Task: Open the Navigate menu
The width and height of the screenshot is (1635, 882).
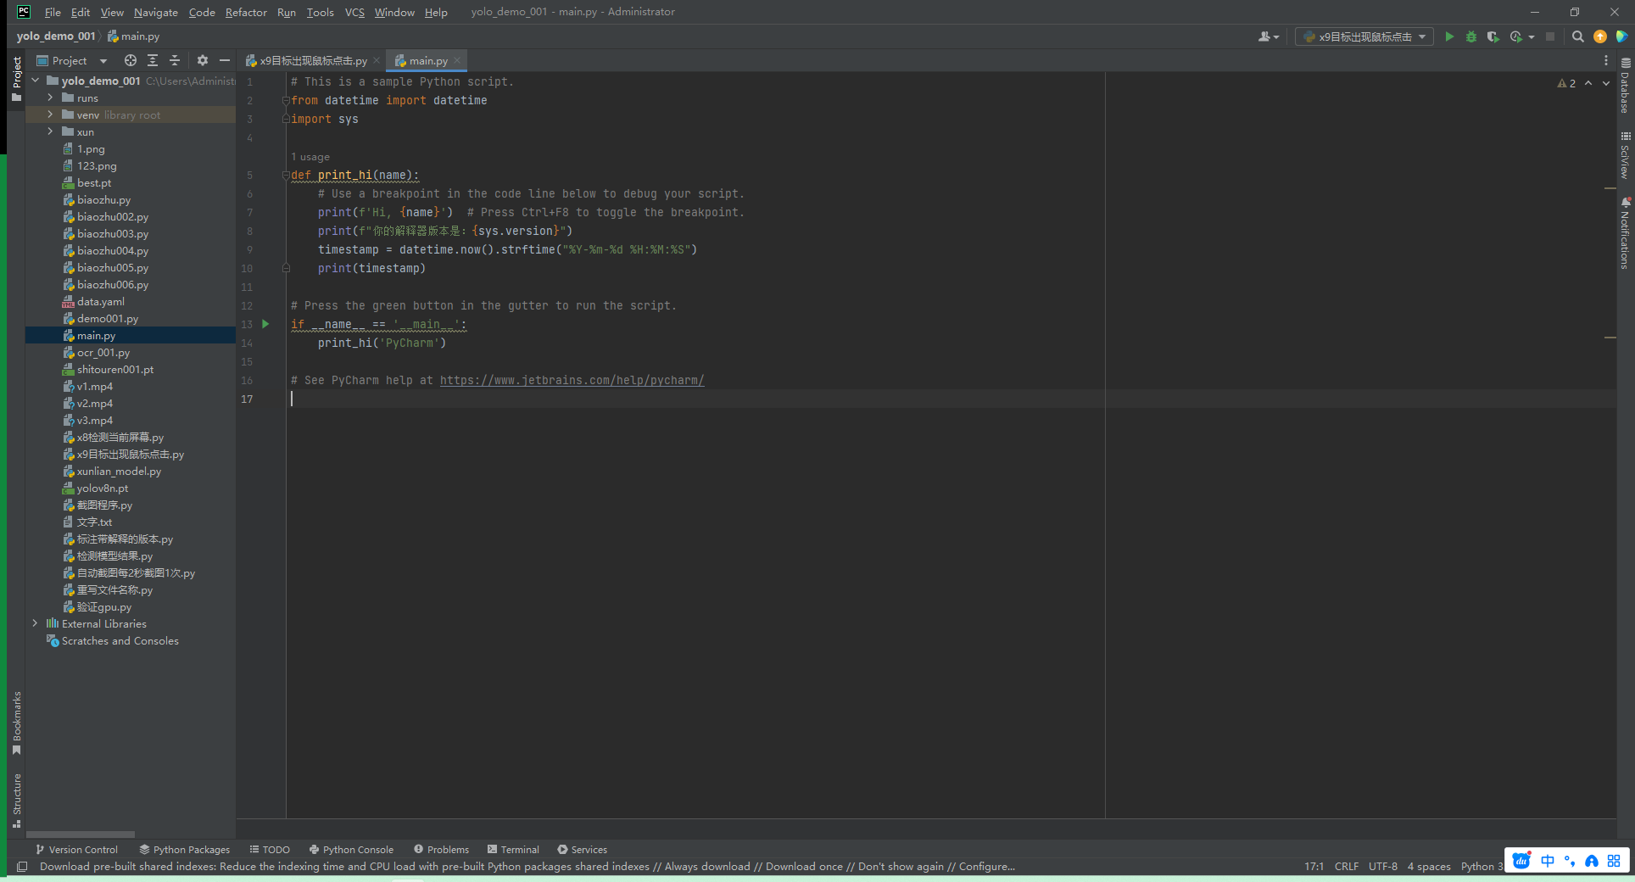Action: (x=156, y=12)
